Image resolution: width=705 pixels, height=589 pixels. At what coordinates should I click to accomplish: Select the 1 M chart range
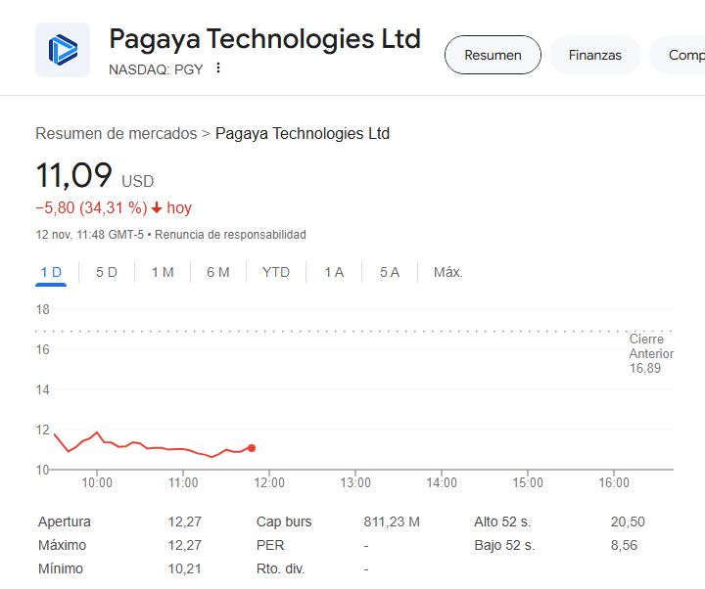[163, 272]
